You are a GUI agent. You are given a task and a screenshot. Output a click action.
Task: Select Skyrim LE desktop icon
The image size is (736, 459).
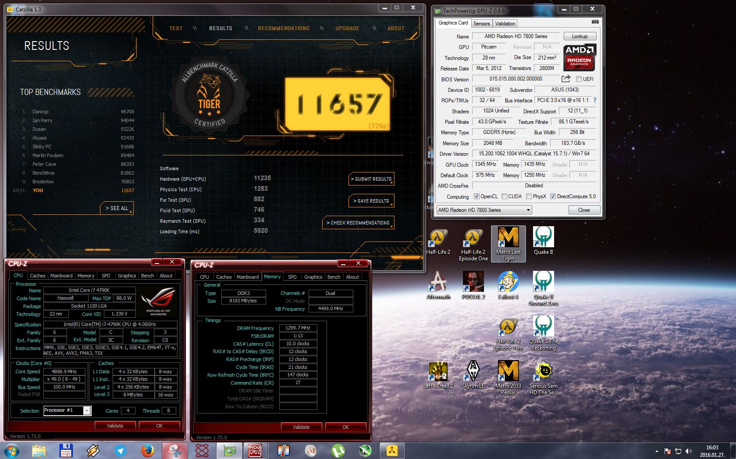click(473, 375)
